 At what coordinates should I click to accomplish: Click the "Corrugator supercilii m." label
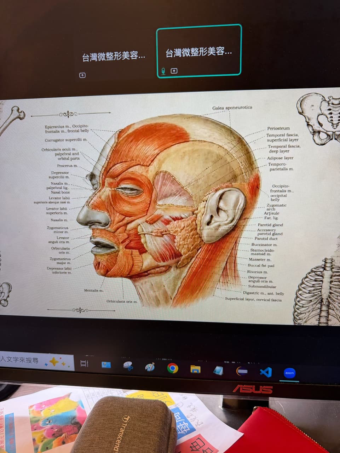coord(66,140)
